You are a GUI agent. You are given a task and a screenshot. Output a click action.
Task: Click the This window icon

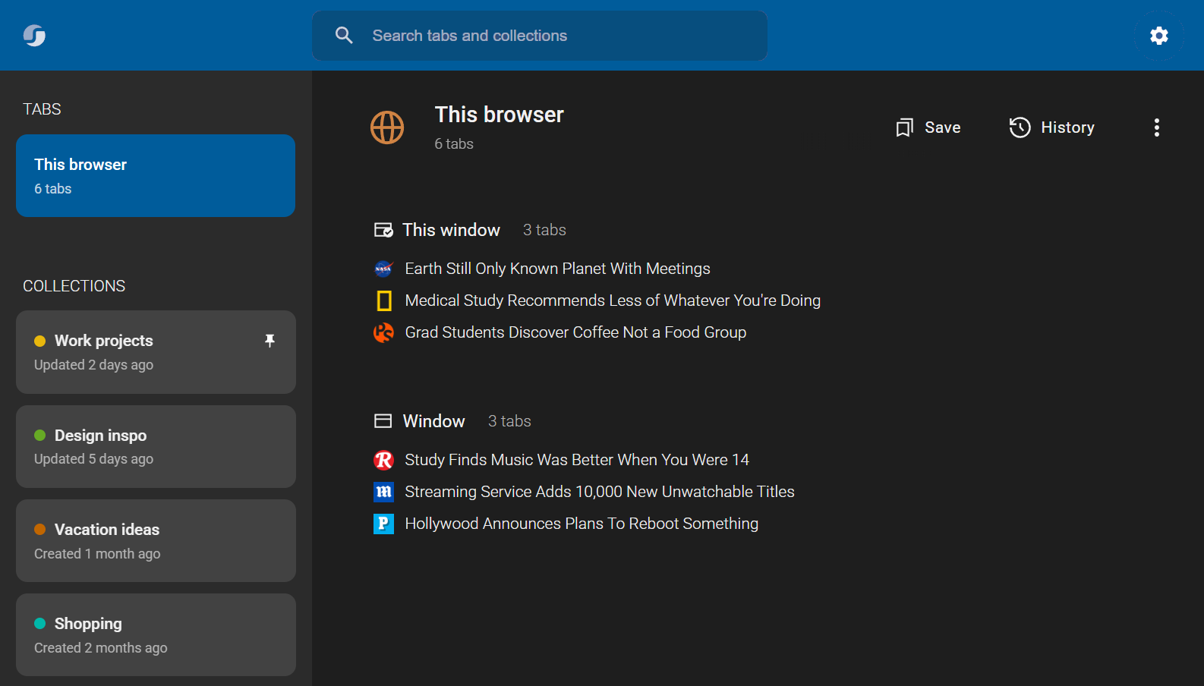[383, 230]
